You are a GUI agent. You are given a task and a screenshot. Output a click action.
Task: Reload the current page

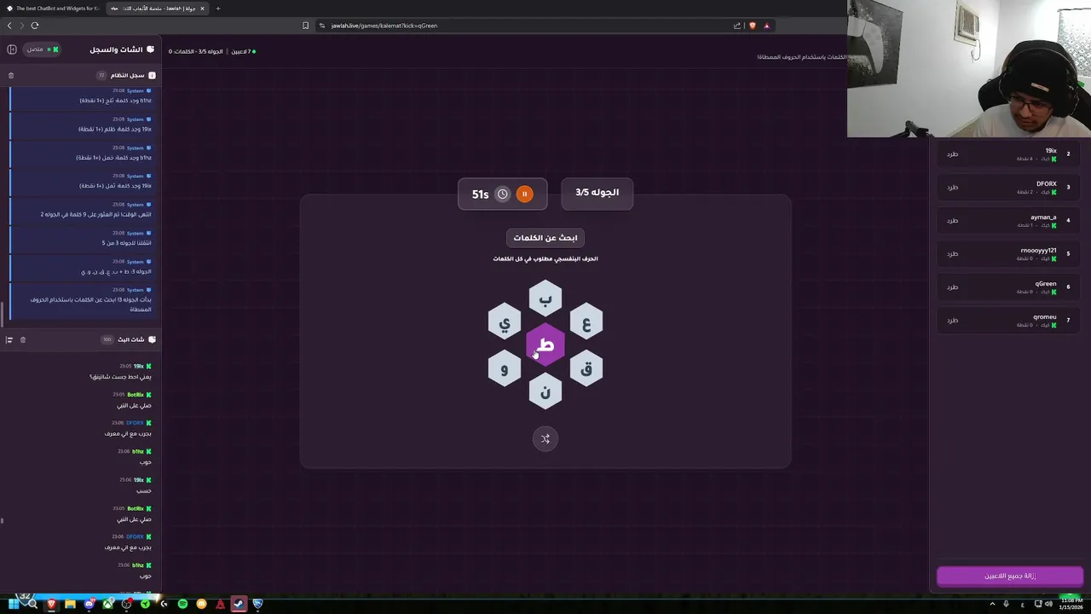coord(35,26)
